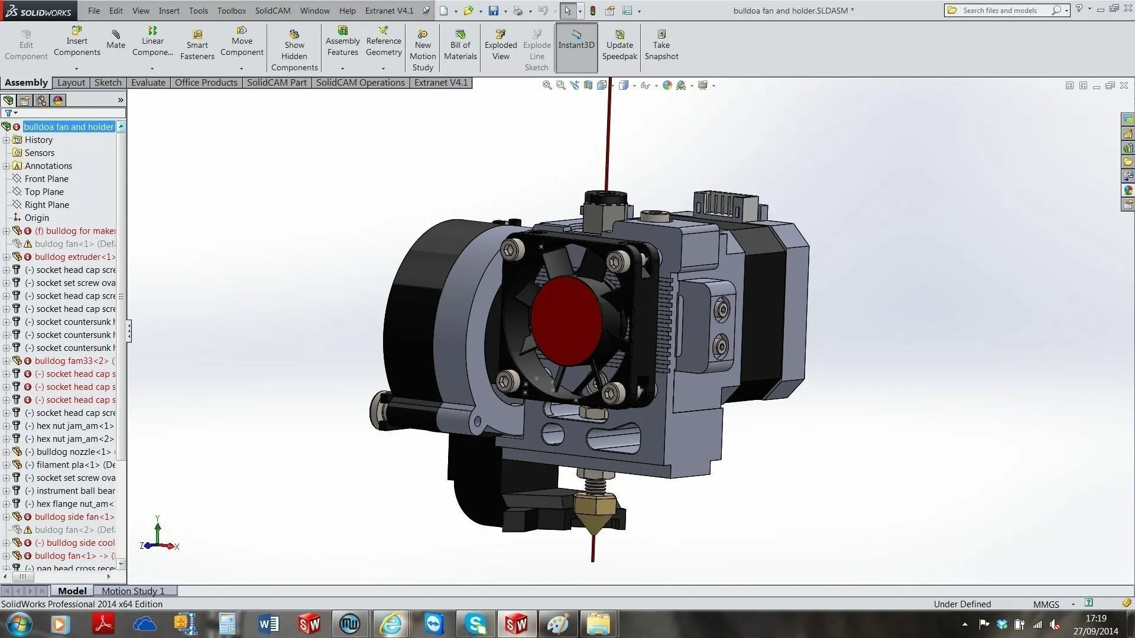Open Smart Fasteners tool

pyautogui.click(x=197, y=35)
